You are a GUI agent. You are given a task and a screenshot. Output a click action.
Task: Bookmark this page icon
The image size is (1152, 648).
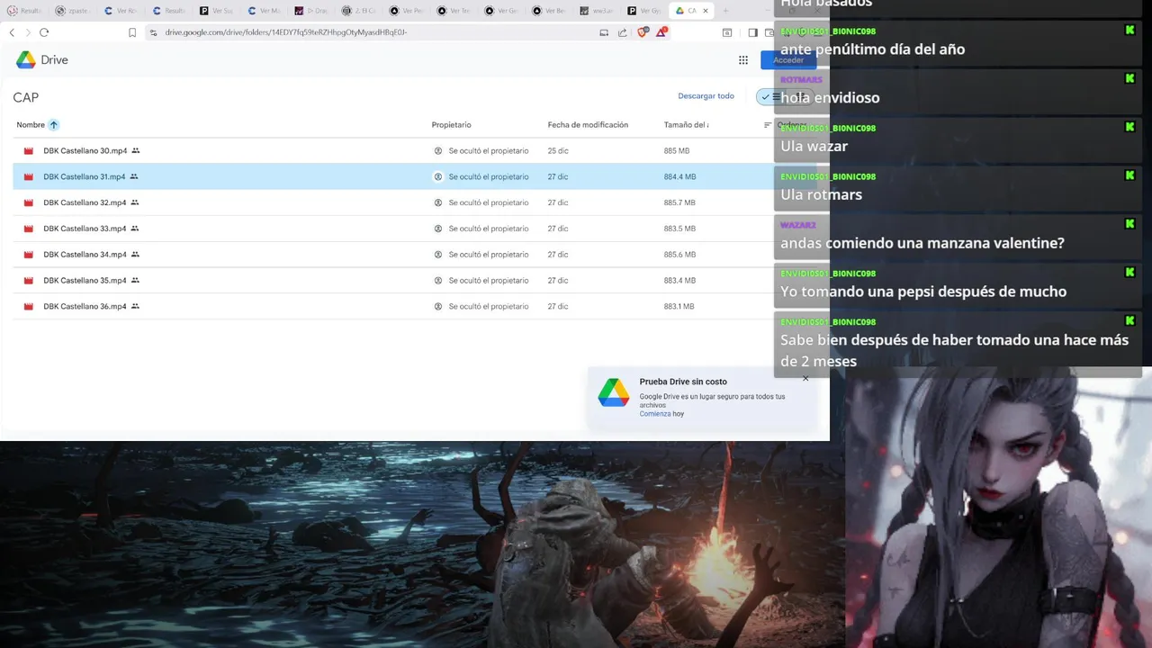point(132,32)
